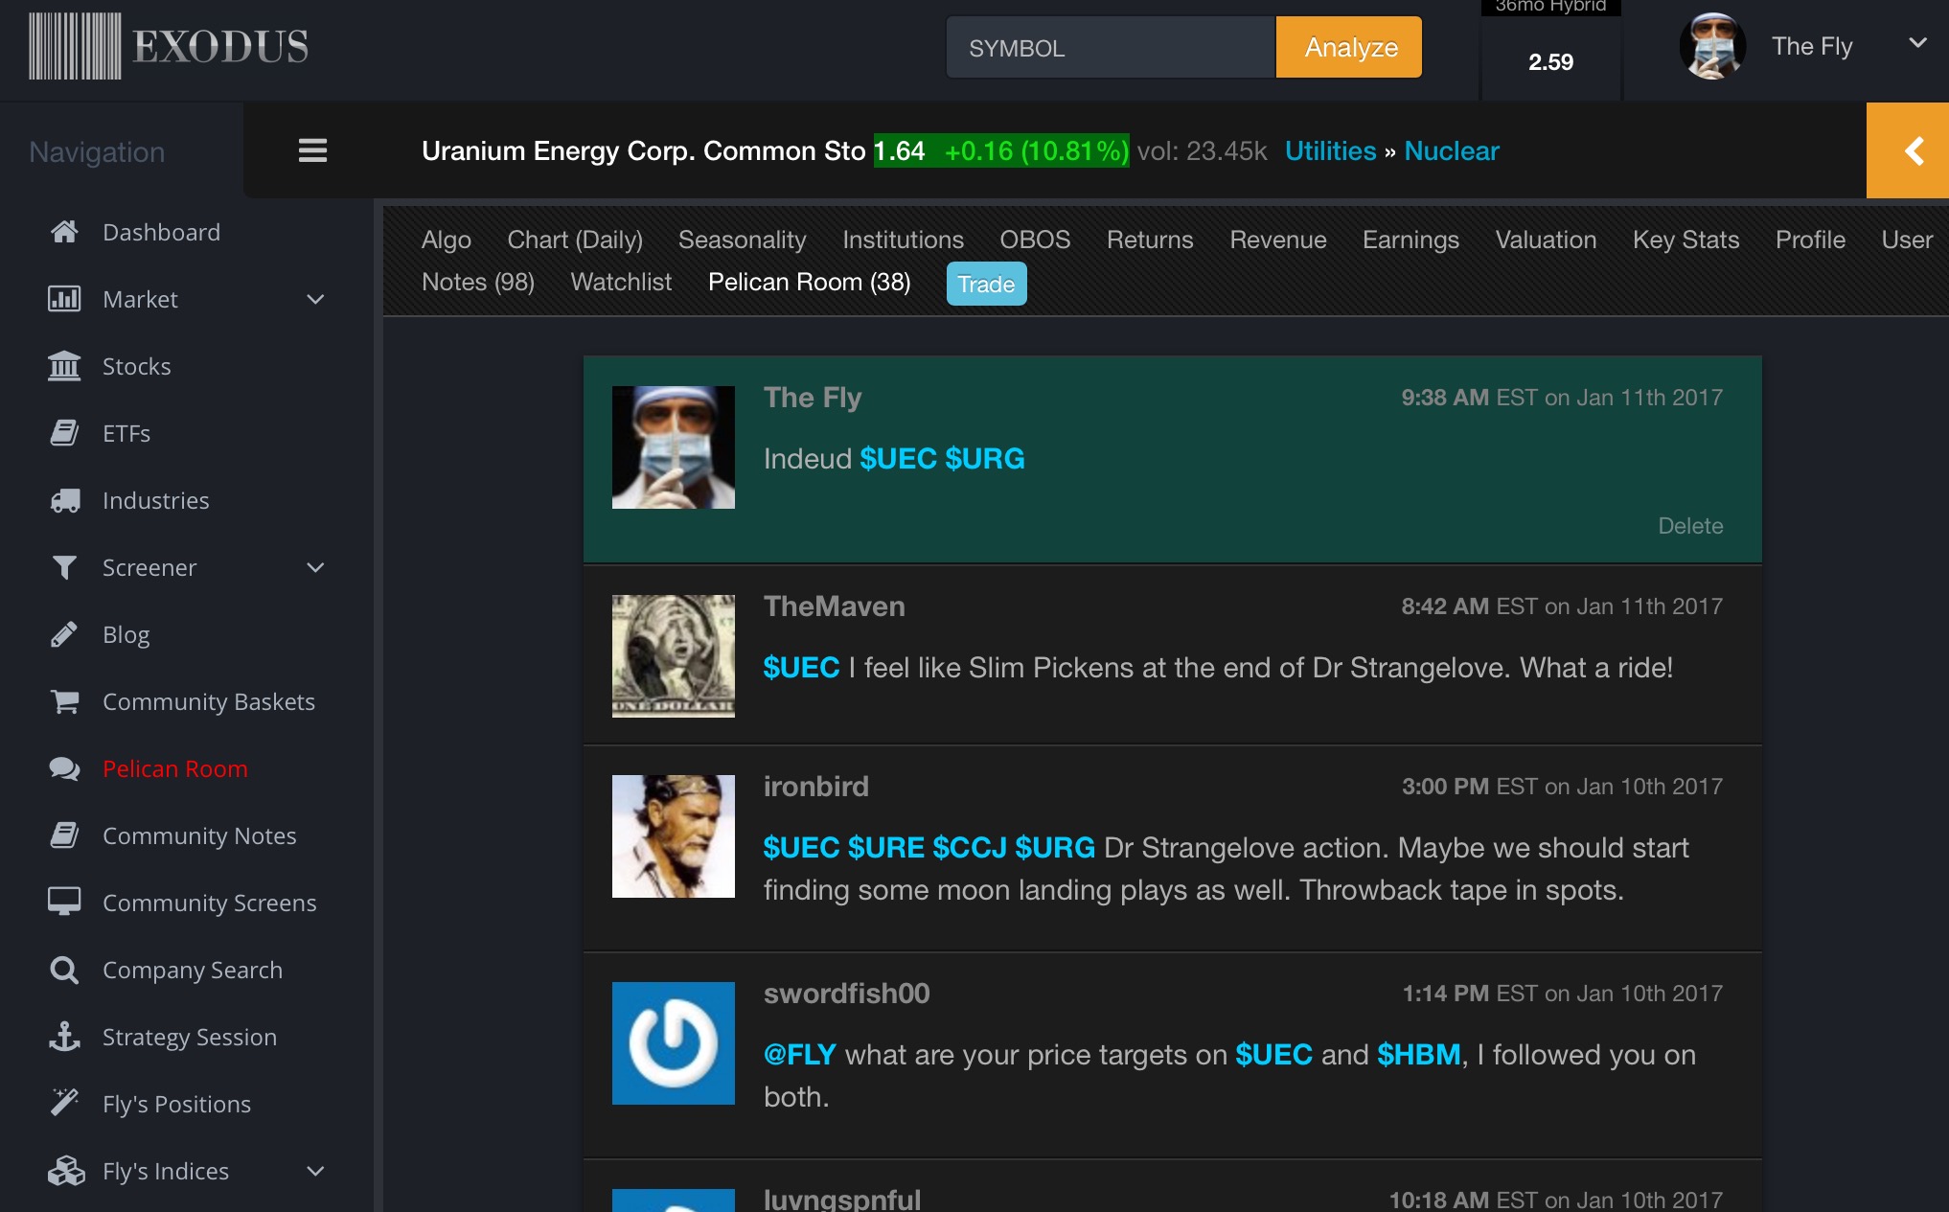This screenshot has width=1949, height=1212.
Task: Click the Nuclear industry link
Action: [x=1452, y=150]
